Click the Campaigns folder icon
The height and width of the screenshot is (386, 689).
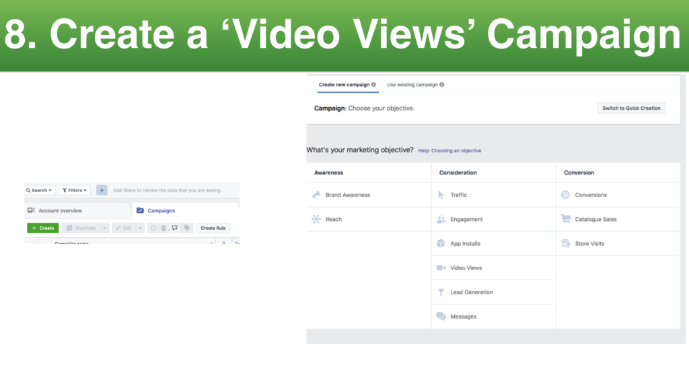coord(140,210)
